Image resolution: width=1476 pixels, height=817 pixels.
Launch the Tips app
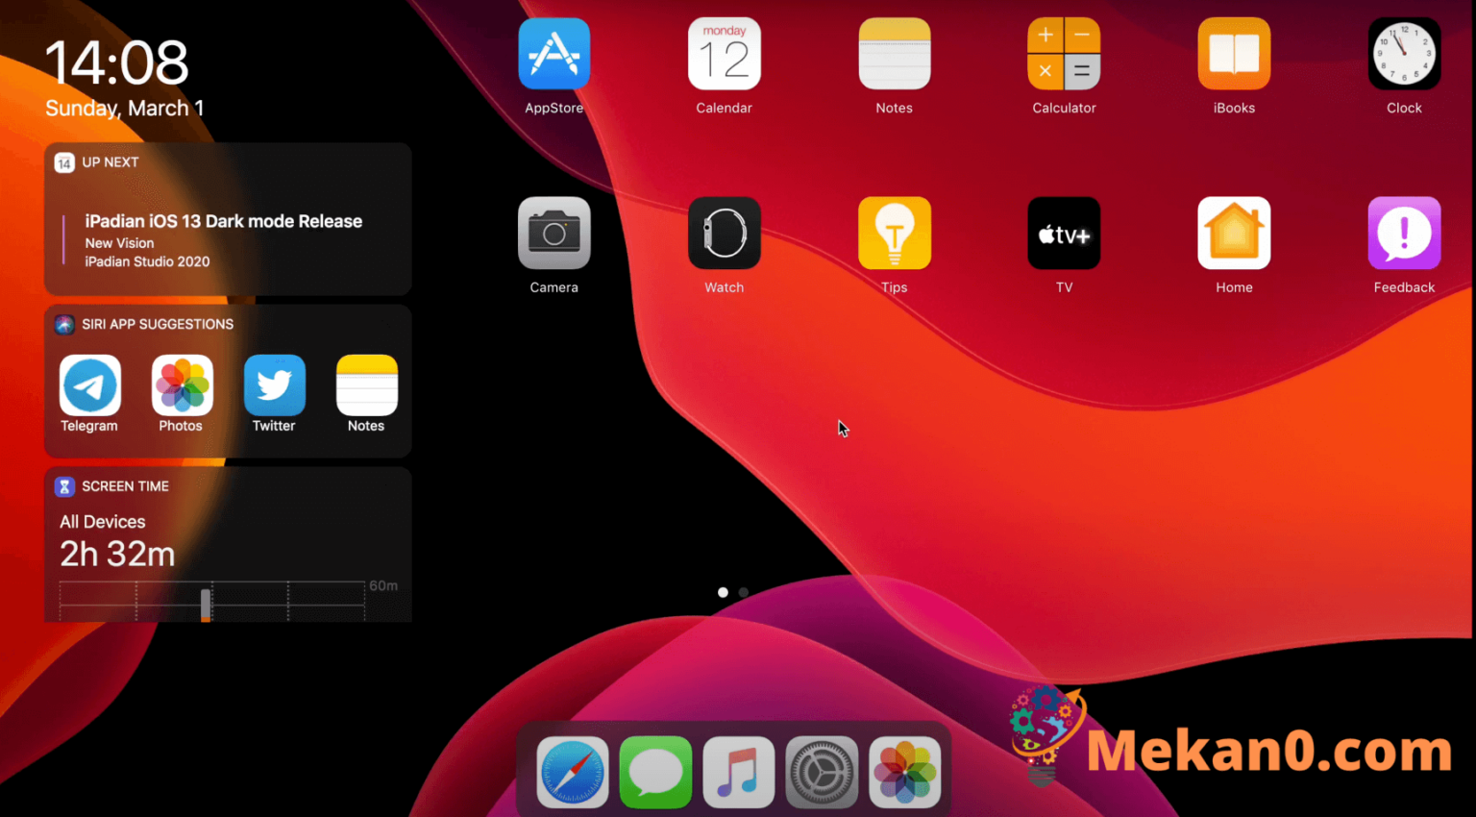[x=894, y=233]
